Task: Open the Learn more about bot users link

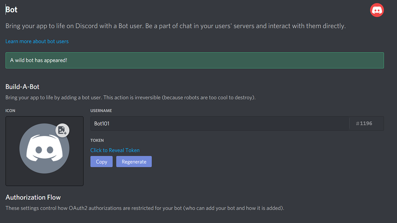Action: [x=37, y=41]
